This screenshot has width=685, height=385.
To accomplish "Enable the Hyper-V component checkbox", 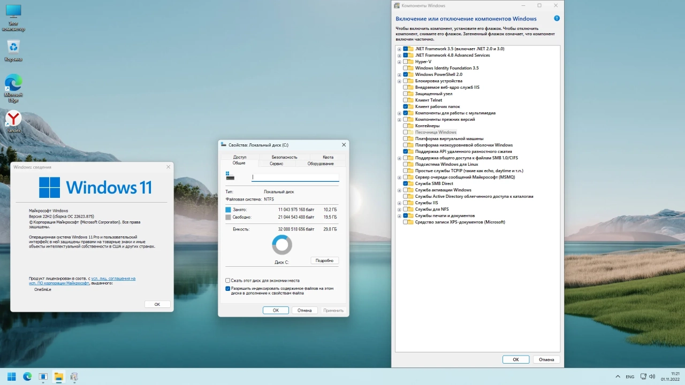I will point(405,61).
